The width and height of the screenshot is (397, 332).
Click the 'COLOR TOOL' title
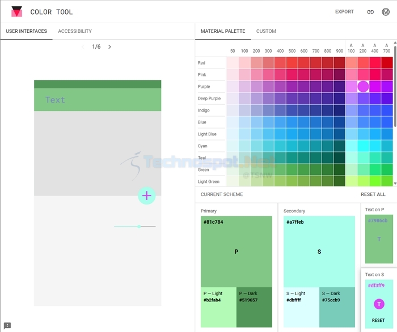[x=52, y=12]
